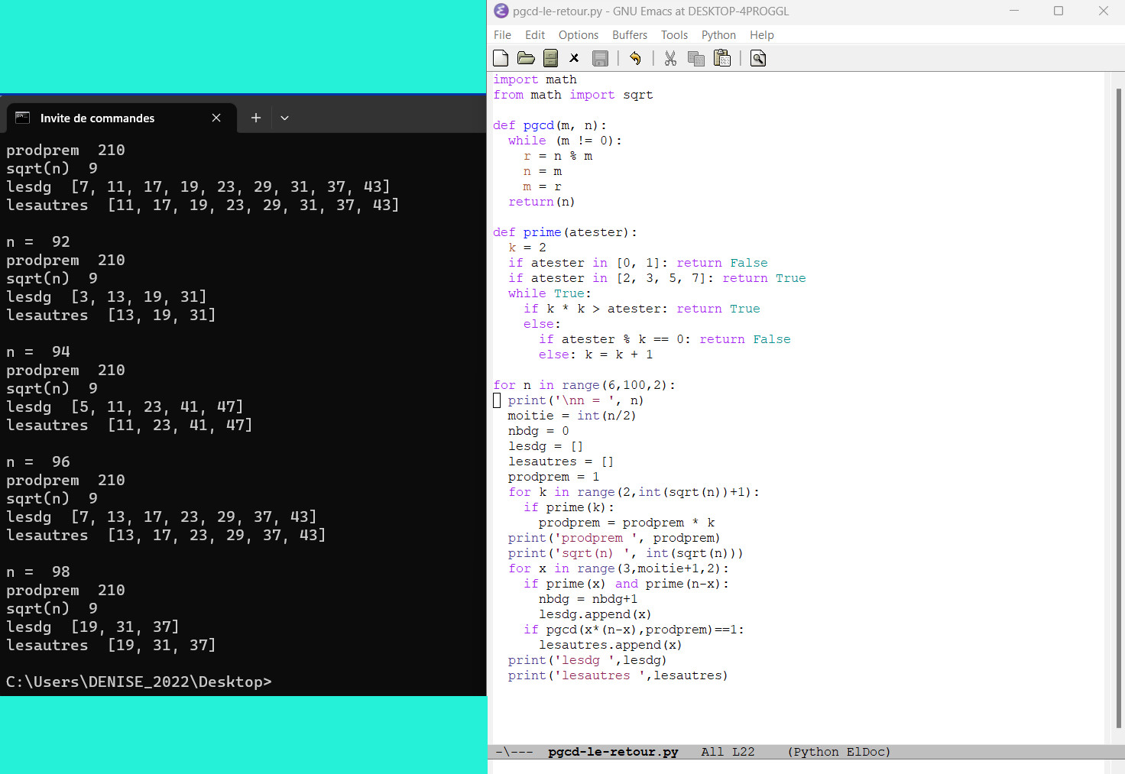Click the New File toolbar icon
Image resolution: width=1125 pixels, height=774 pixels.
pyautogui.click(x=501, y=58)
